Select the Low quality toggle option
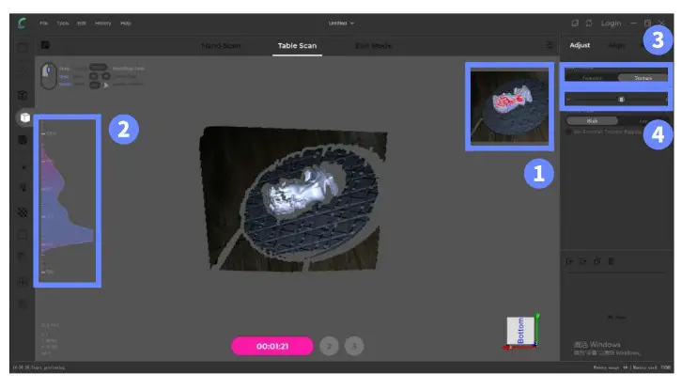 point(643,121)
